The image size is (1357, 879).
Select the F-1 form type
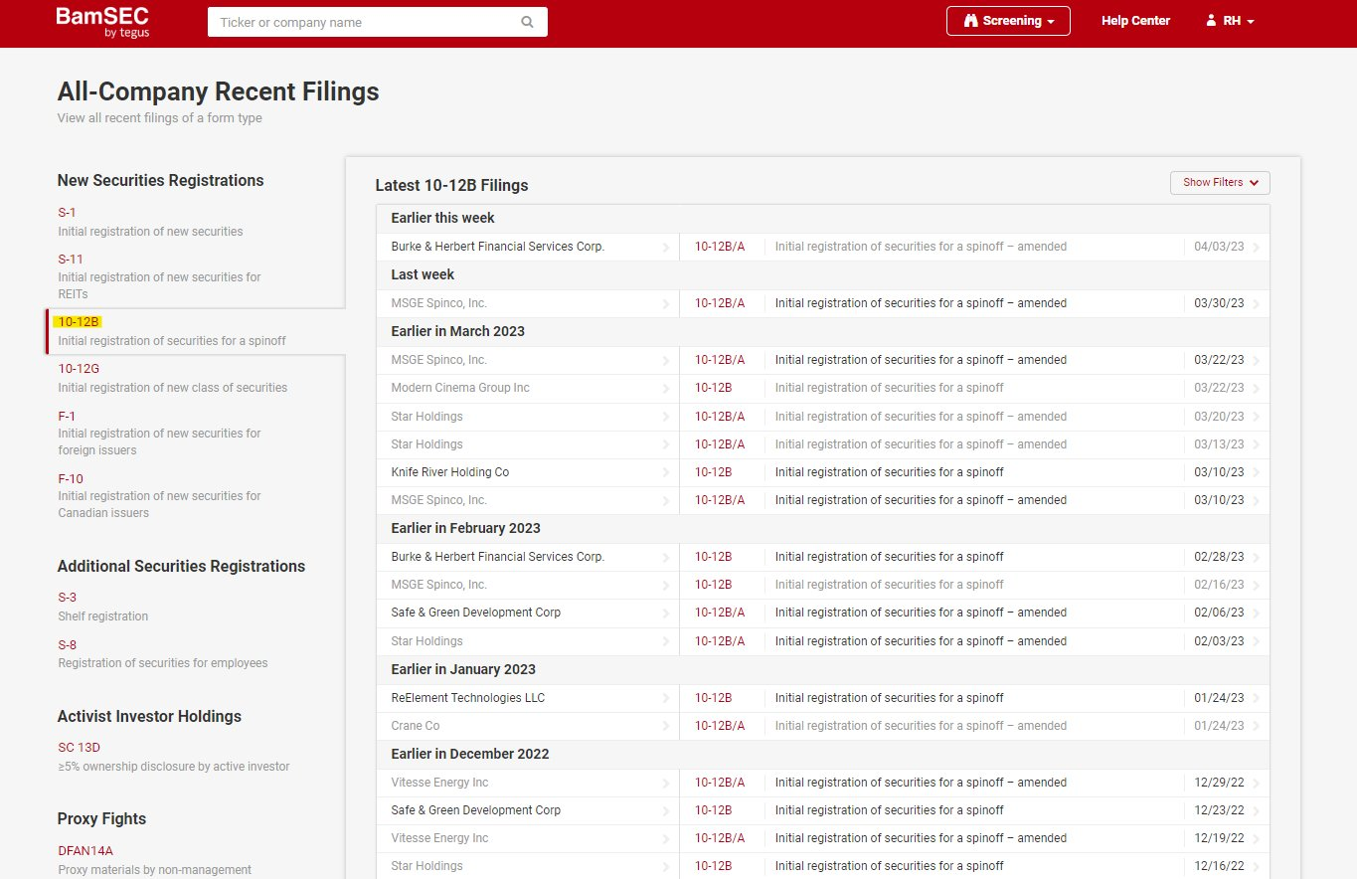[x=67, y=417]
